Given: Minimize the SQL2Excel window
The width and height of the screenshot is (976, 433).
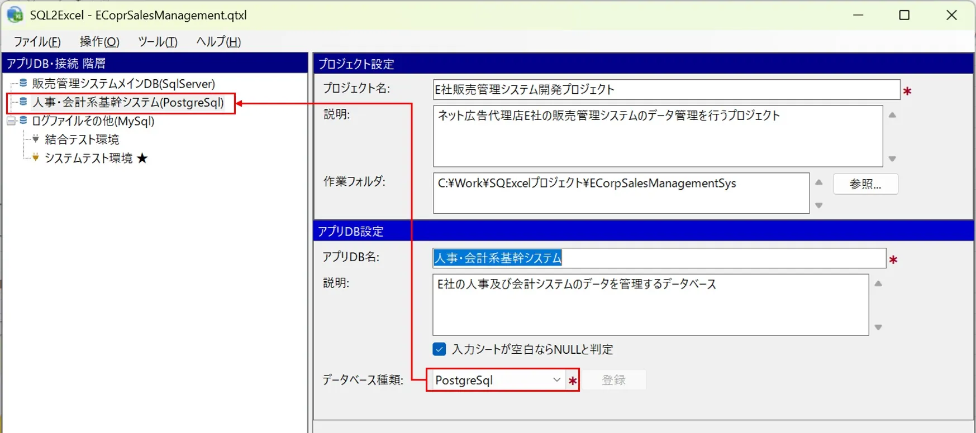Looking at the screenshot, I should pyautogui.click(x=859, y=15).
